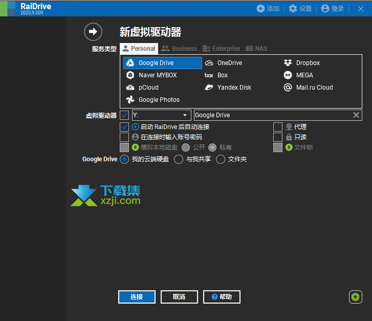372x321 pixels.
Task: Open 设置 gear in title bar
Action: click(x=293, y=9)
